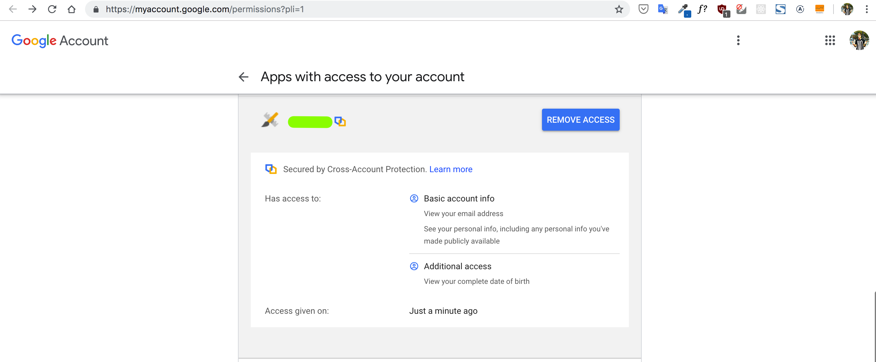
Task: Select the Basic account info heading
Action: [459, 198]
